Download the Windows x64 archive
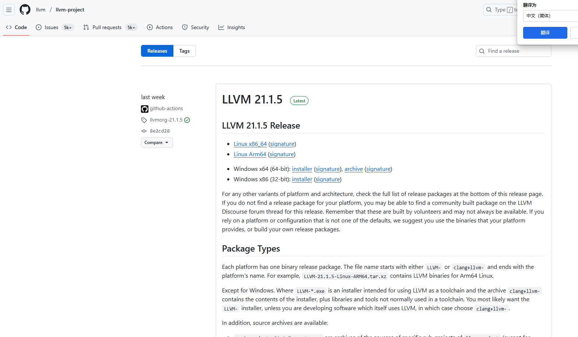The width and height of the screenshot is (578, 337). [354, 169]
